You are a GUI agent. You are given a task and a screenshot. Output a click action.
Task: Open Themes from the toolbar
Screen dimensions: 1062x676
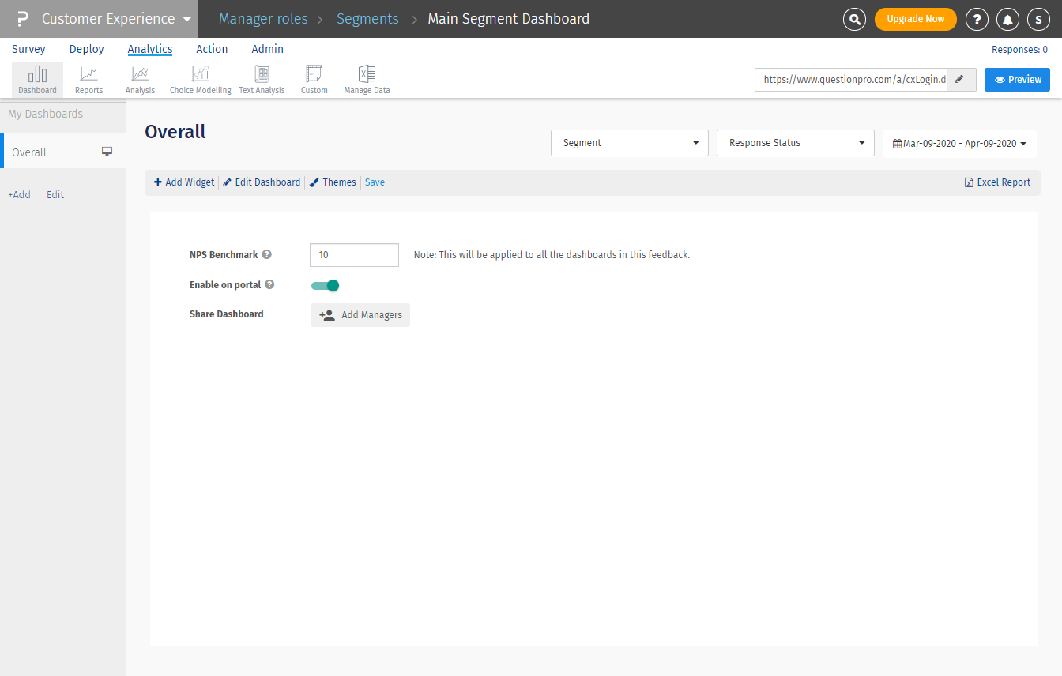[x=333, y=182]
